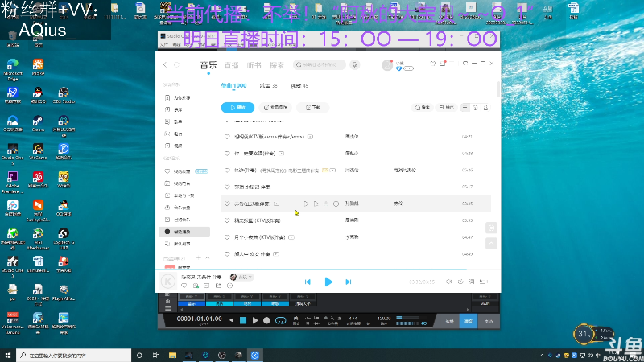
Task: Open Adobe Premiere desktop shortcut
Action: [12, 183]
